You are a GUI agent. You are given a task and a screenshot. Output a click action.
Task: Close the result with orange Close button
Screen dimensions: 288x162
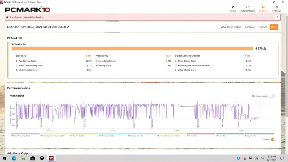coord(274,27)
